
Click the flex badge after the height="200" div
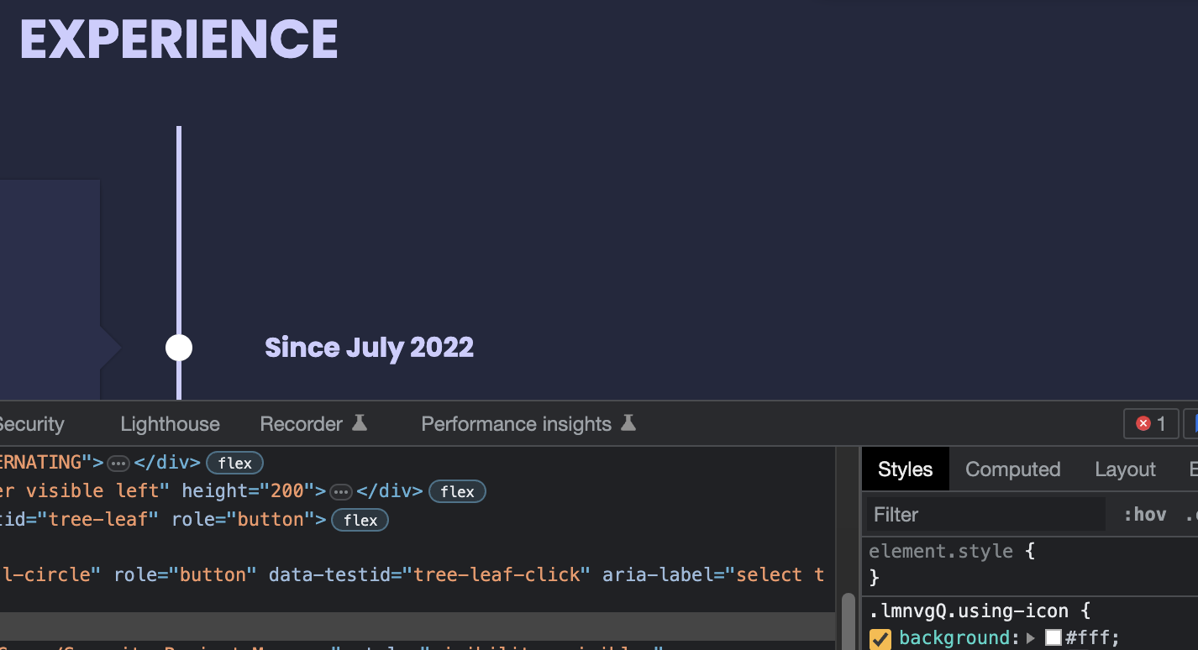[x=457, y=491]
